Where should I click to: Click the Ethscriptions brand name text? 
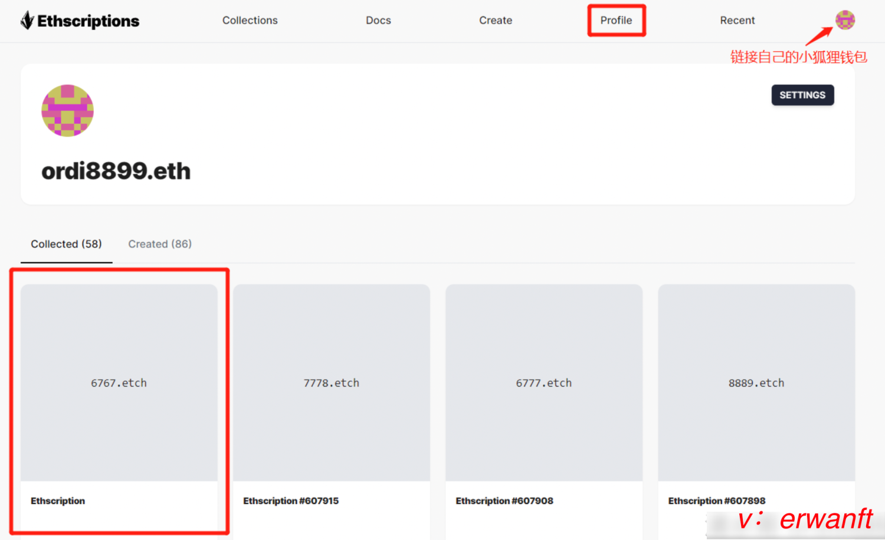[x=88, y=21]
